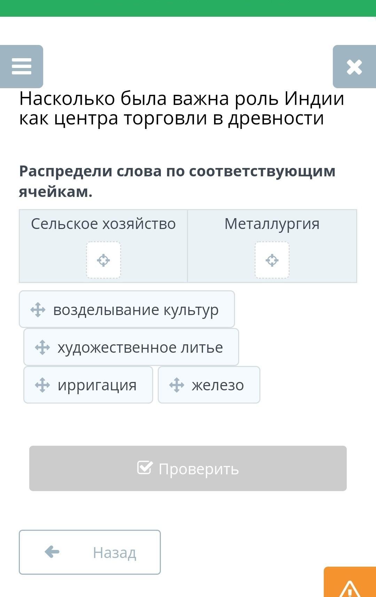Select the ирригация word tile
The height and width of the screenshot is (597, 376).
97,385
